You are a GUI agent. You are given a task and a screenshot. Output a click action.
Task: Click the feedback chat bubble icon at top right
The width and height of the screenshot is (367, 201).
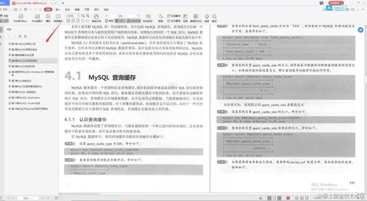[353, 9]
